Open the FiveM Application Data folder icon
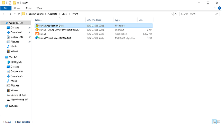Viewport: 222px width, 124px height. 37,26
